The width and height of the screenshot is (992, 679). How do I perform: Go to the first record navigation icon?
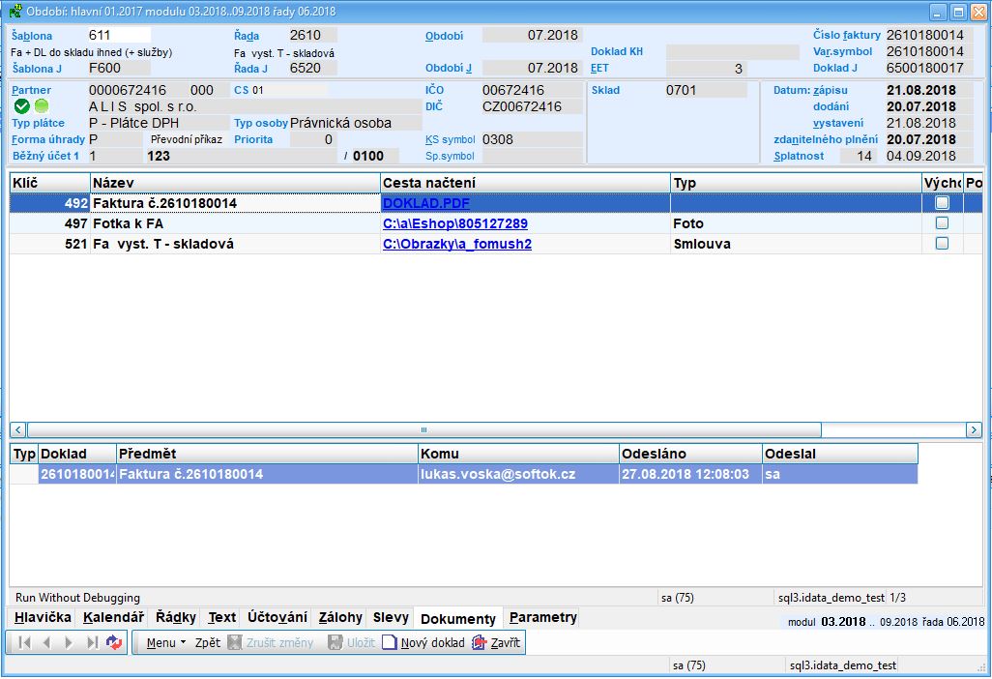click(25, 642)
